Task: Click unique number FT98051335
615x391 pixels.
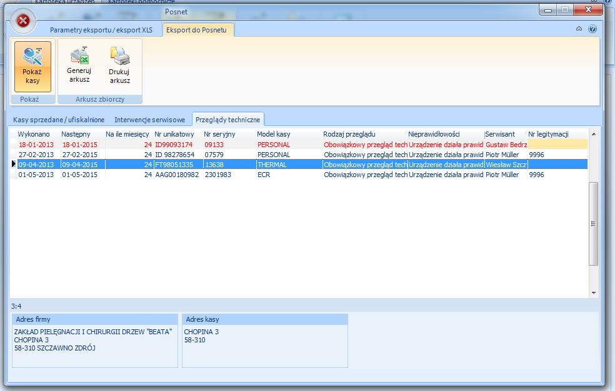Action: 174,165
